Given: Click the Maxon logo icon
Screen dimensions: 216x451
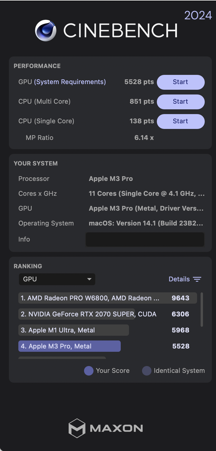Looking at the screenshot, I should pos(77,428).
